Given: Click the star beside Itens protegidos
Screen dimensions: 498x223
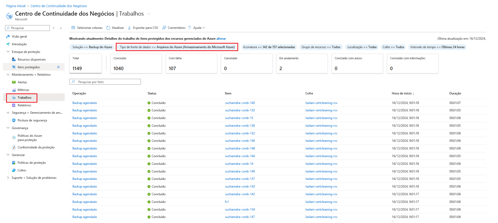Looking at the screenshot, I should point(58,67).
